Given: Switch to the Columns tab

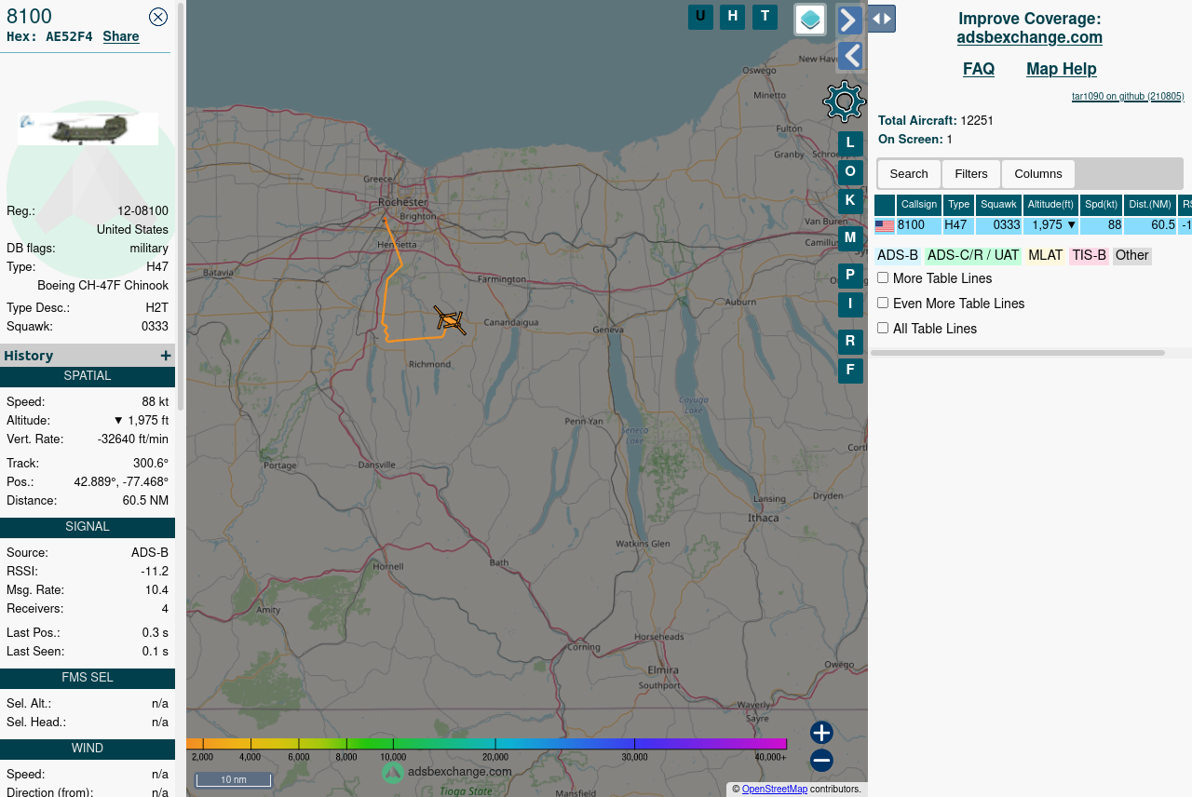Looking at the screenshot, I should click(1038, 174).
